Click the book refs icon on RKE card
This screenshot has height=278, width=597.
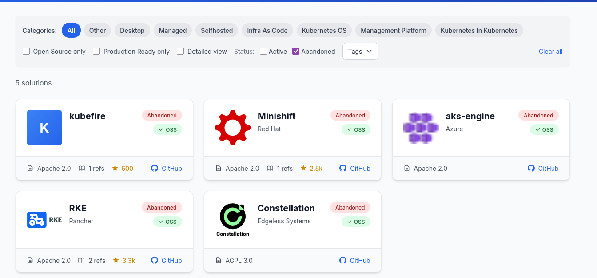81,261
